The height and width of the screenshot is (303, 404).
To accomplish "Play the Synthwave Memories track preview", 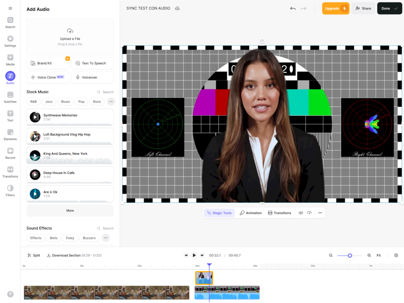I will (x=35, y=117).
